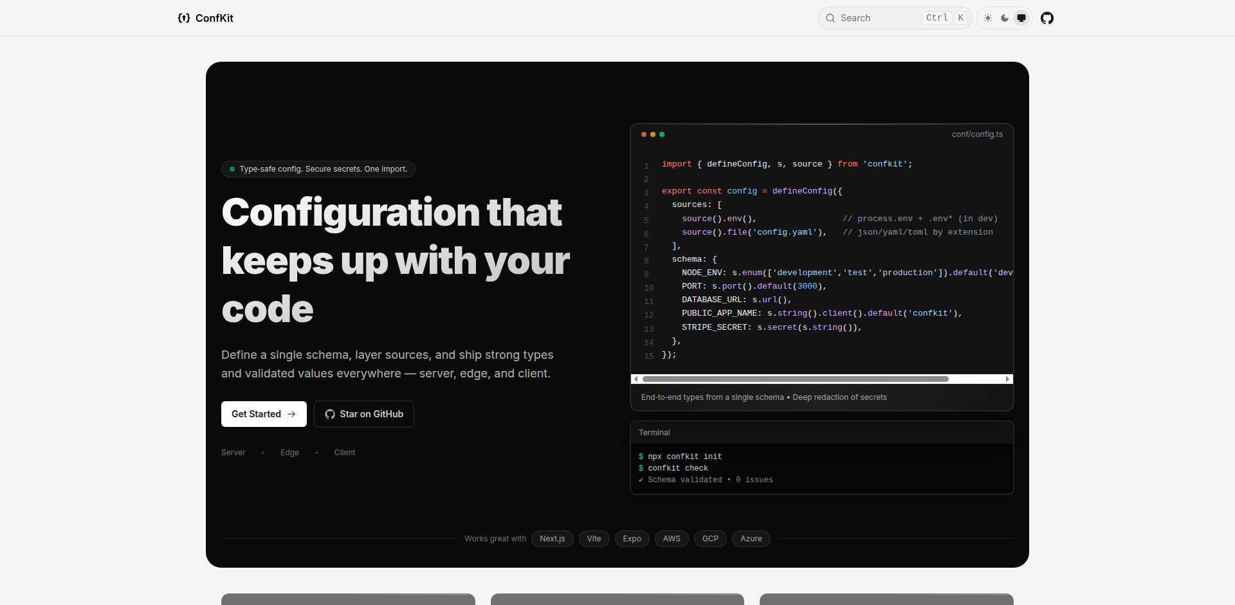Click the scrollbar left arrow in code block

point(636,379)
